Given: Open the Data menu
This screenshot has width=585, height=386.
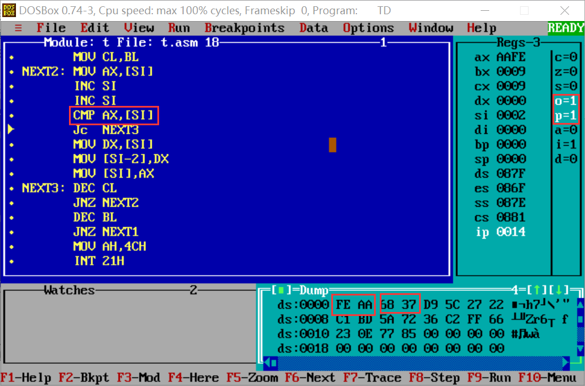Looking at the screenshot, I should pos(314,28).
